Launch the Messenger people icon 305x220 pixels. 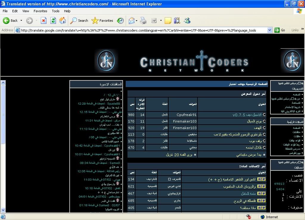187,21
